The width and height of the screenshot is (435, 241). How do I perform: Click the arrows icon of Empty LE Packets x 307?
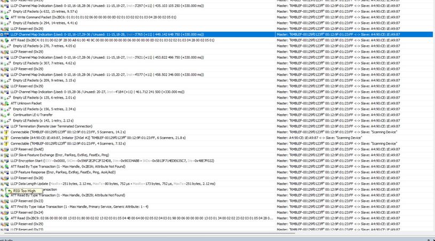click(9, 63)
